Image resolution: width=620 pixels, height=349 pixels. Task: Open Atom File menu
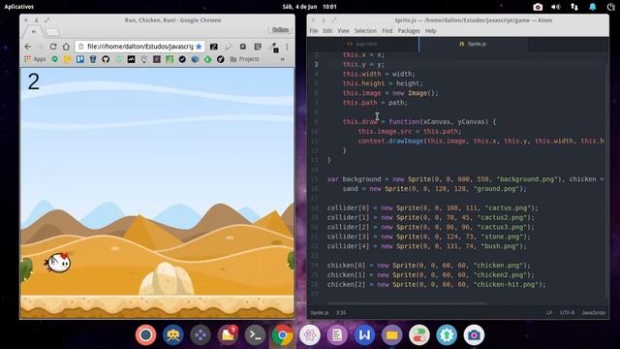(314, 31)
